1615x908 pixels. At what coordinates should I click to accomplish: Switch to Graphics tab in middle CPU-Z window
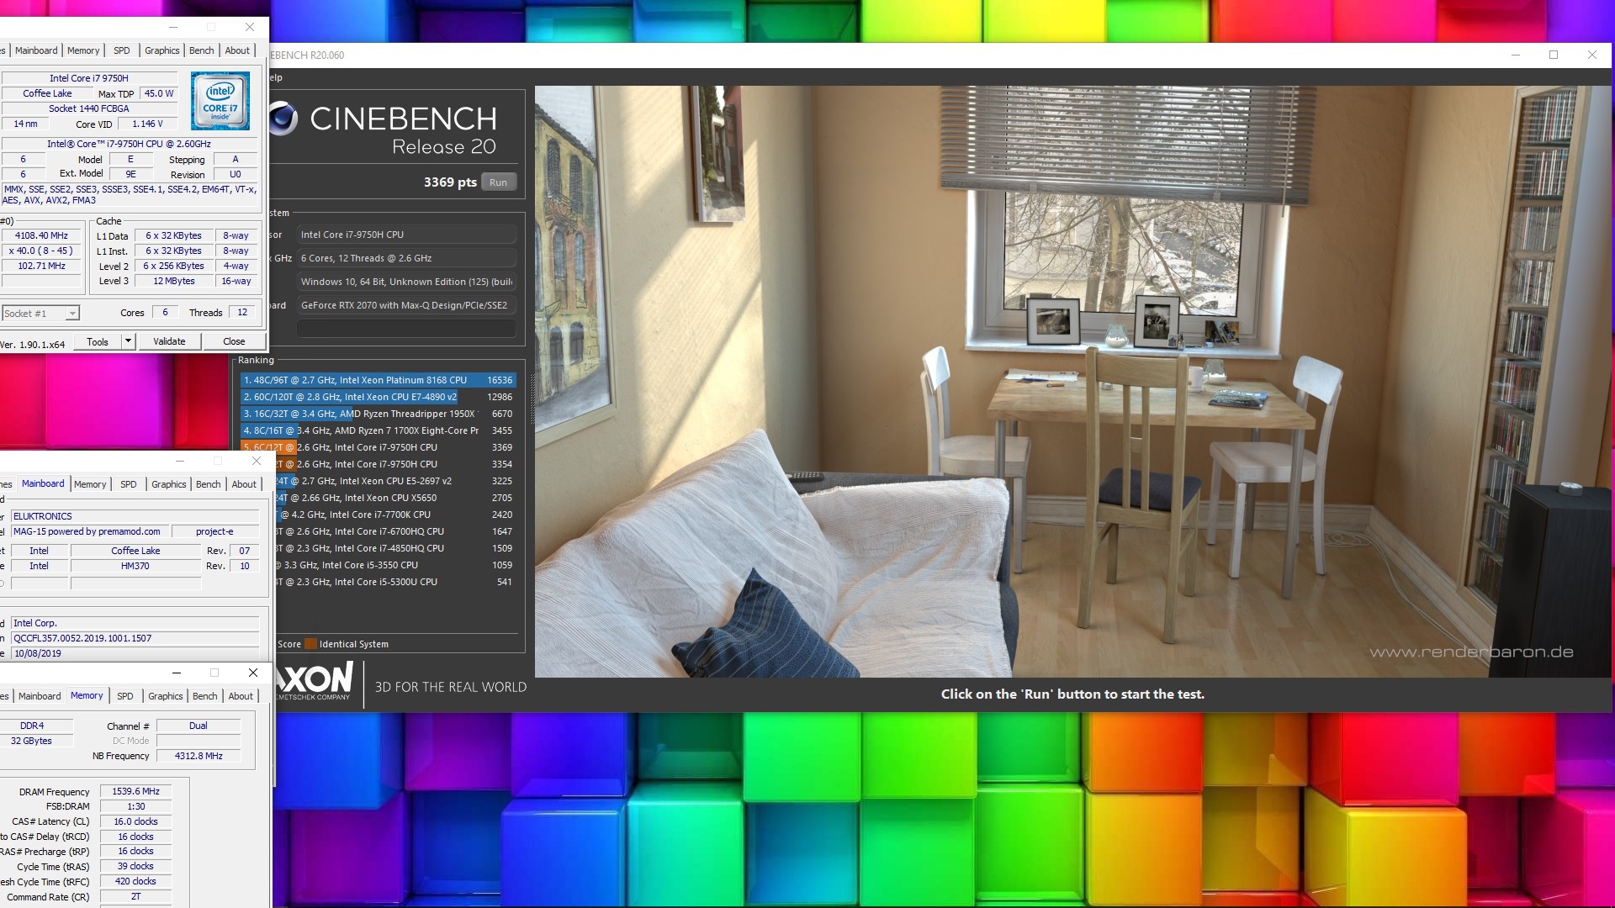[x=169, y=484]
